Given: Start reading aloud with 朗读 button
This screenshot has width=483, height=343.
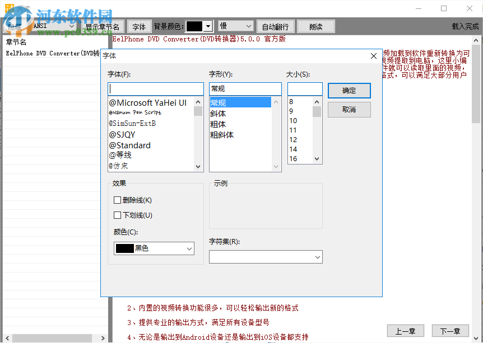Looking at the screenshot, I should pos(315,26).
